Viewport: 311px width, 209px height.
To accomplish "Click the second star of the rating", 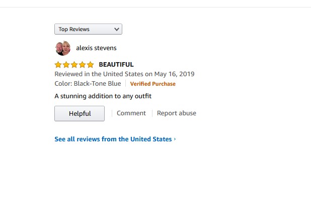I will pyautogui.click(x=66, y=65).
